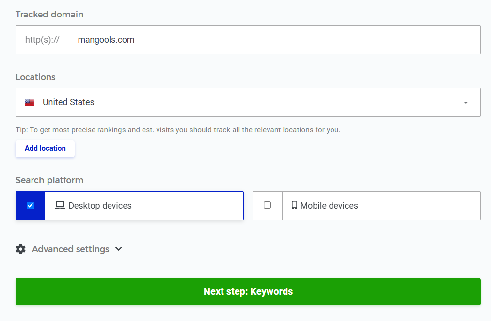Click the Locations heading
The width and height of the screenshot is (491, 321).
[x=35, y=77]
